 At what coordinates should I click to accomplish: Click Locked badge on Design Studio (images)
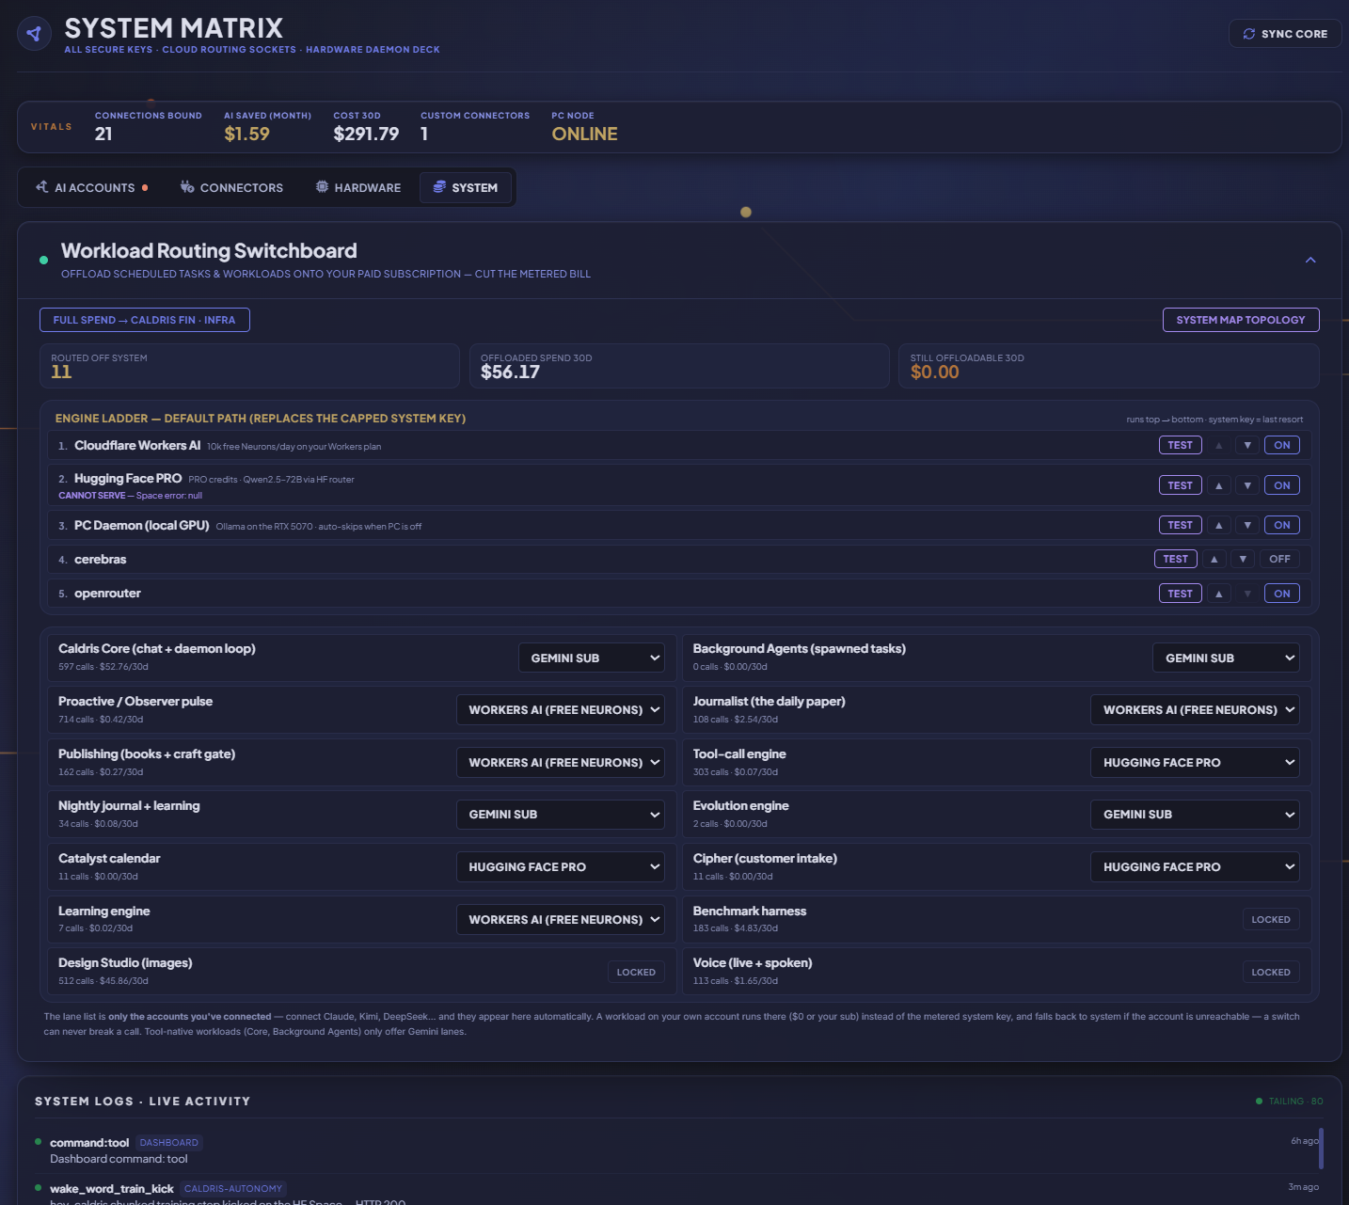coord(636,972)
